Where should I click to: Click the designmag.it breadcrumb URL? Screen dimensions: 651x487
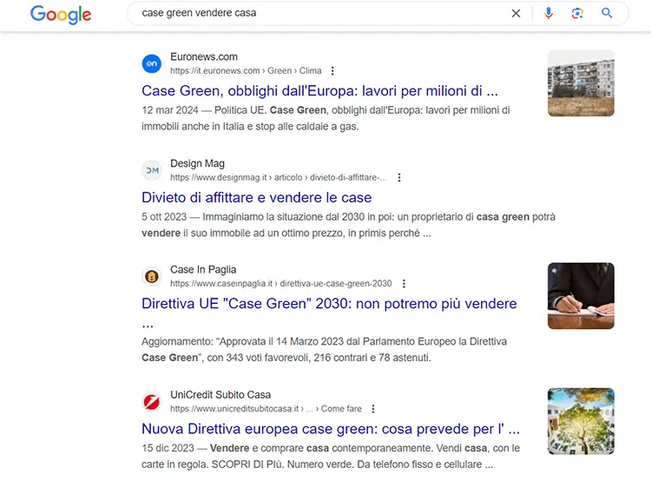coord(279,178)
